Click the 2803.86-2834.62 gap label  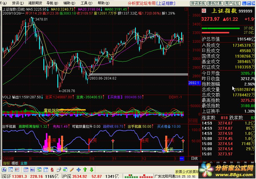(103, 78)
